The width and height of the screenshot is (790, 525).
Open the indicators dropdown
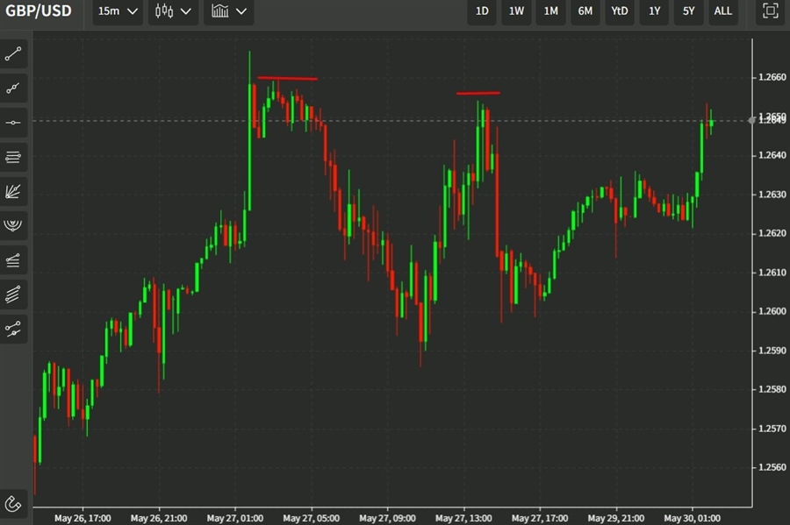229,11
